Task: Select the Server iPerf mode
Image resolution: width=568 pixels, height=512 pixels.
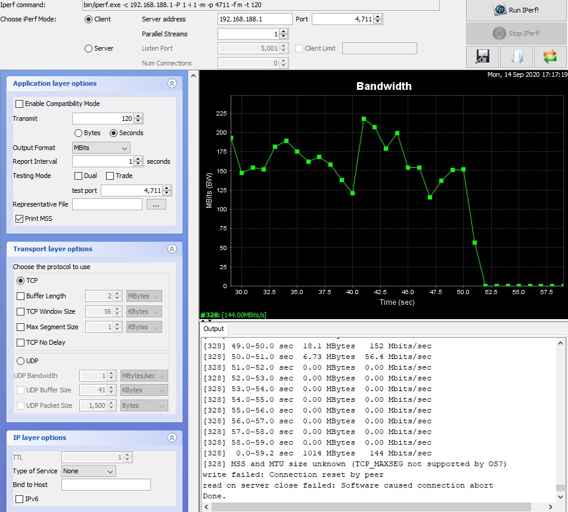Action: point(88,48)
